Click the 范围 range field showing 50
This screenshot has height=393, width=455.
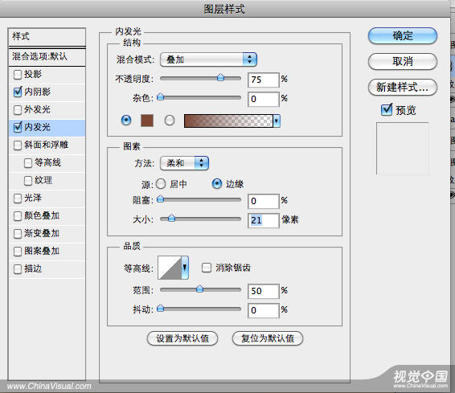[264, 291]
